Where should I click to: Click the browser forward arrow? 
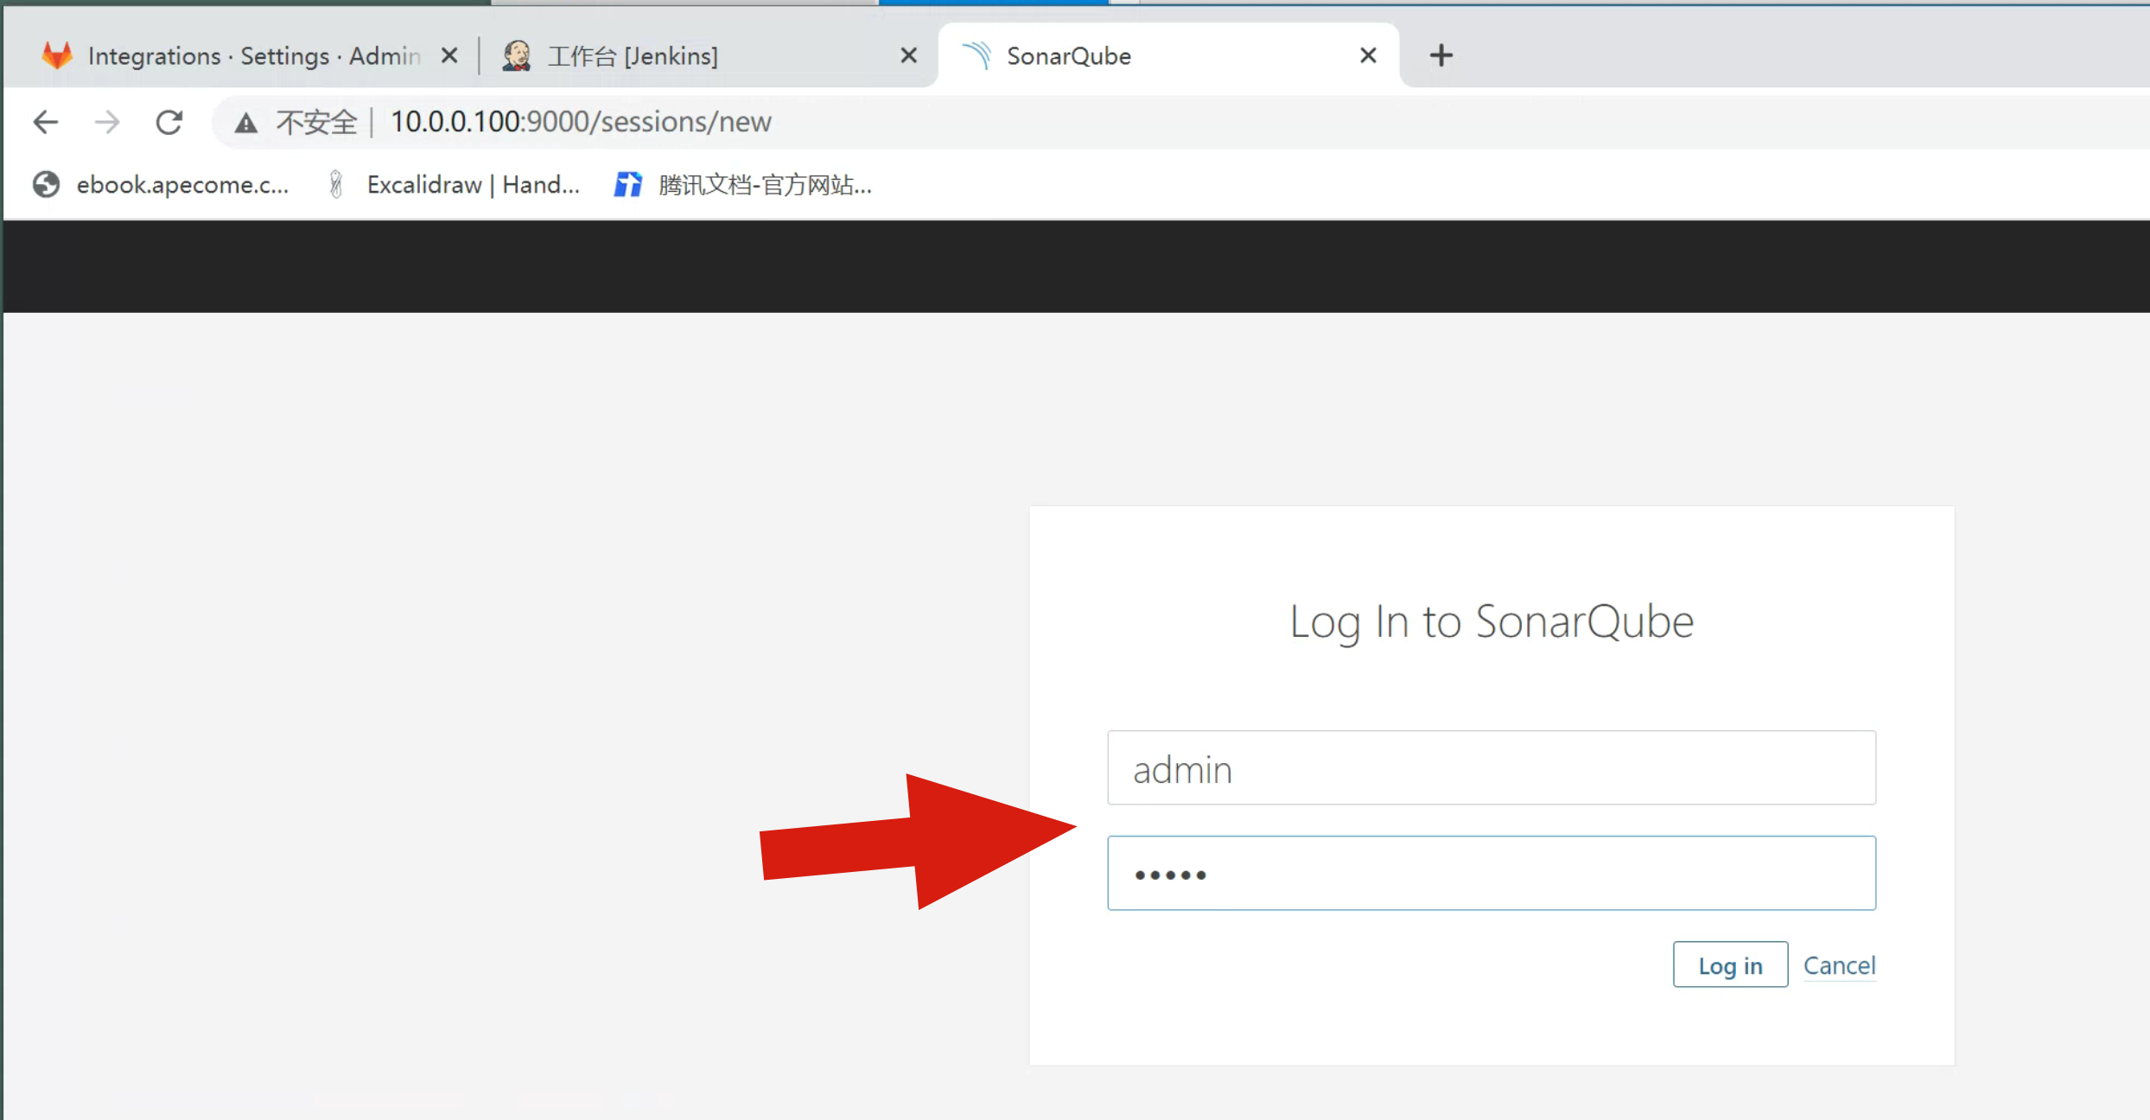(107, 122)
